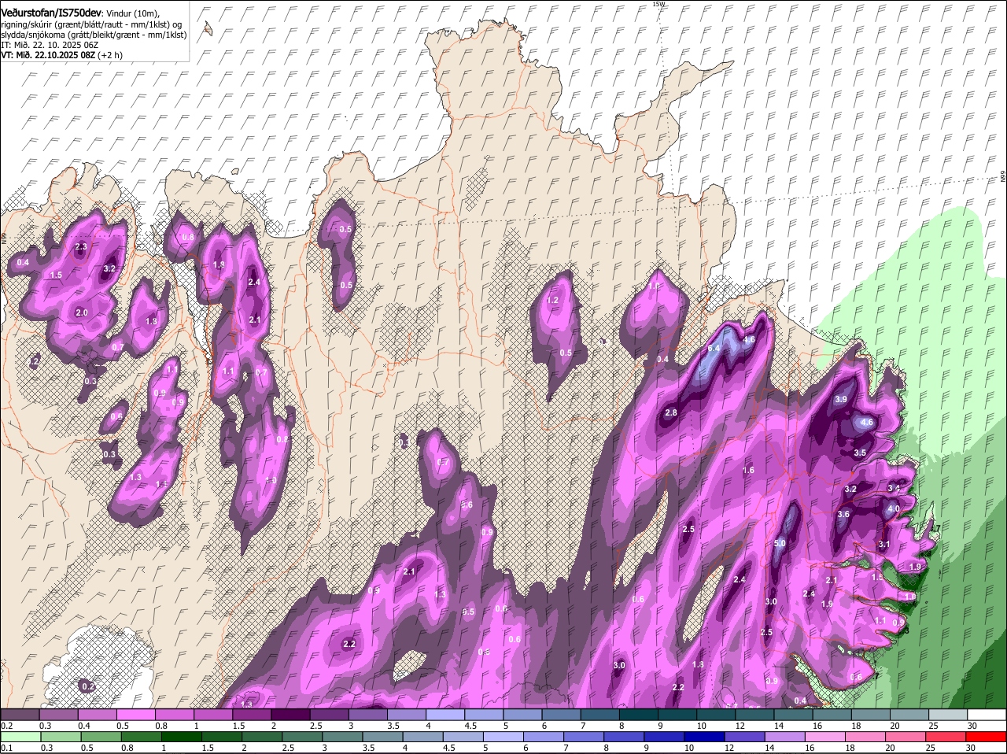Screen dimensions: 1007x754
Task: Click the '30' label under upper legend
Action: (972, 726)
